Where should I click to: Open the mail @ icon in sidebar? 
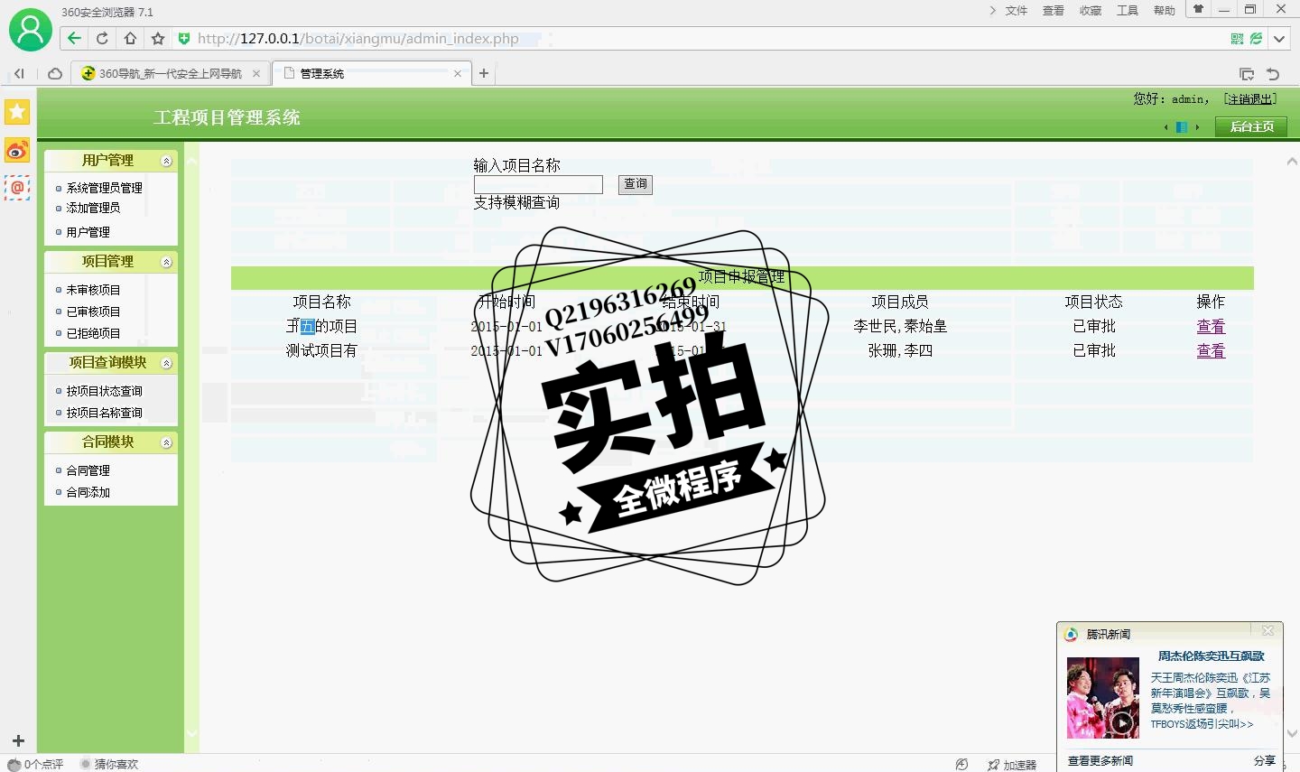pos(17,188)
